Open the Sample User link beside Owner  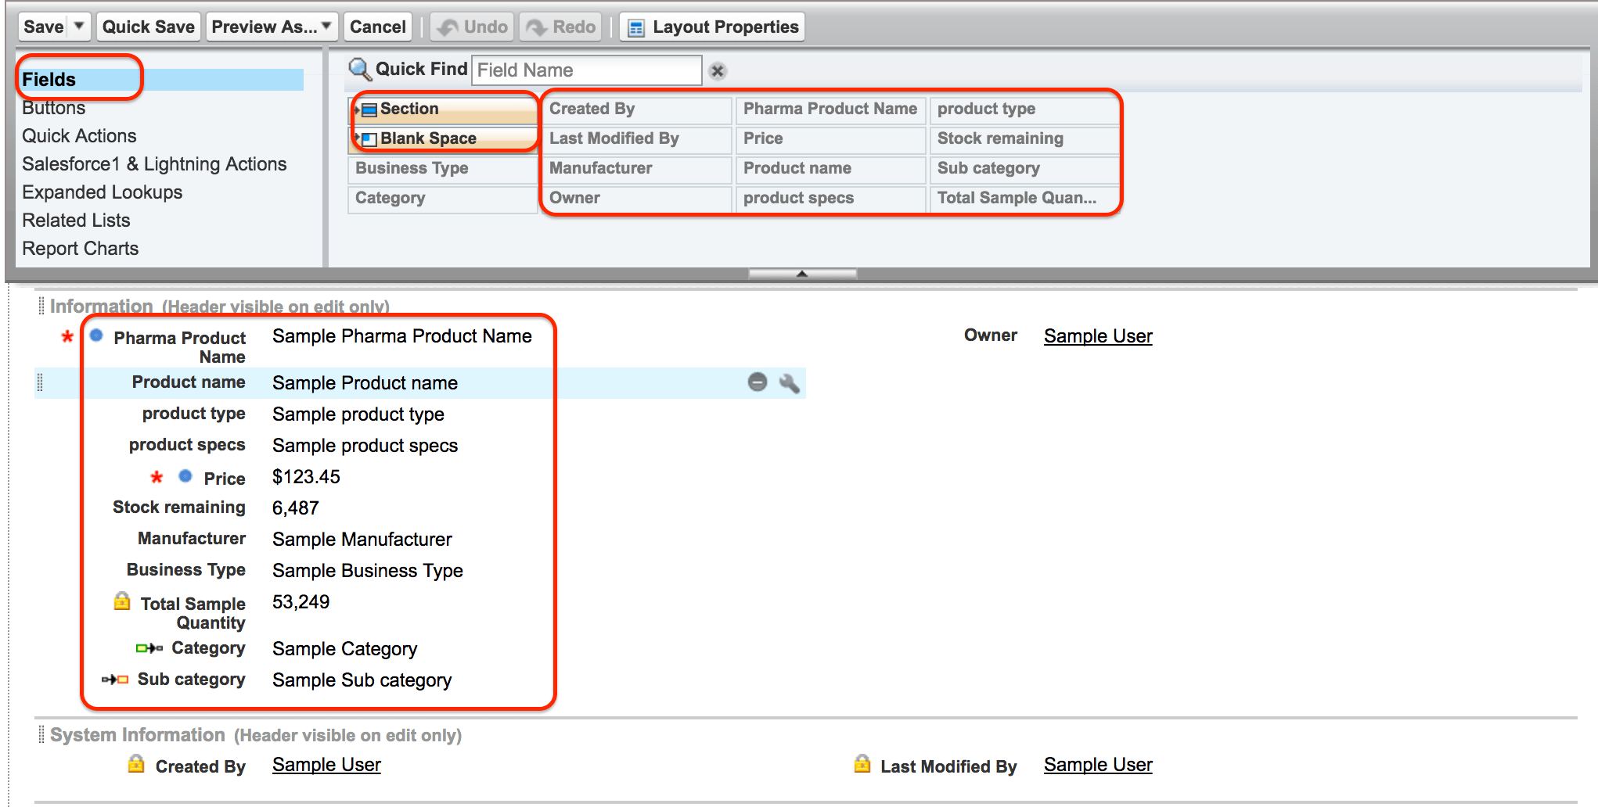pos(1098,336)
